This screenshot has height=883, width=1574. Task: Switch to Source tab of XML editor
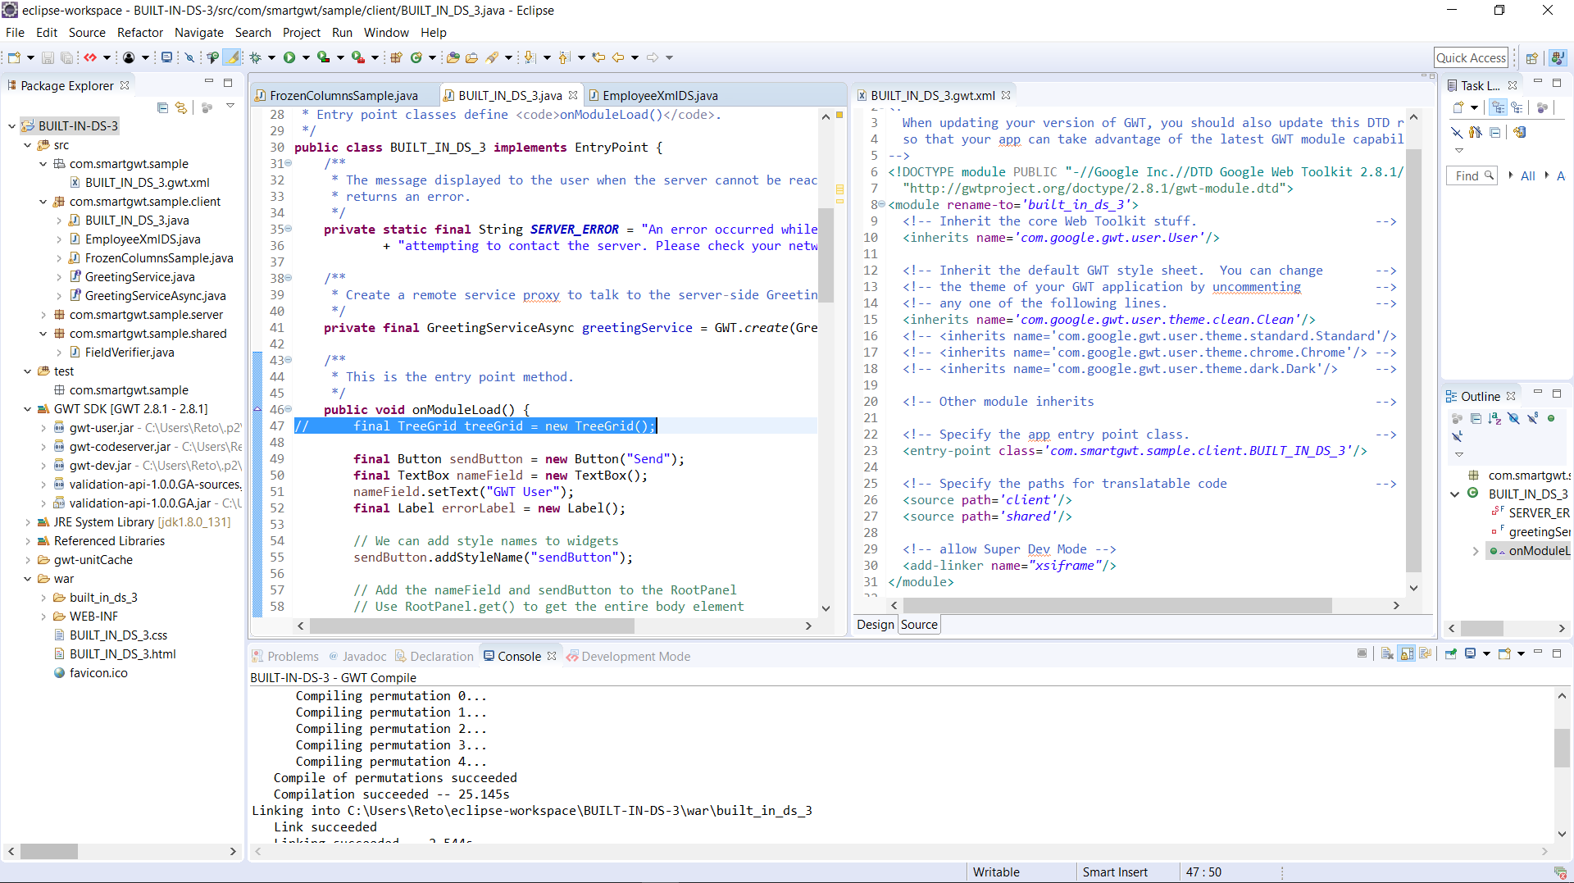919,625
